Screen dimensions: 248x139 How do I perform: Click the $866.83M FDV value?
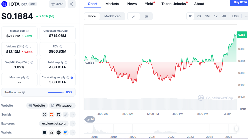tap(57, 51)
